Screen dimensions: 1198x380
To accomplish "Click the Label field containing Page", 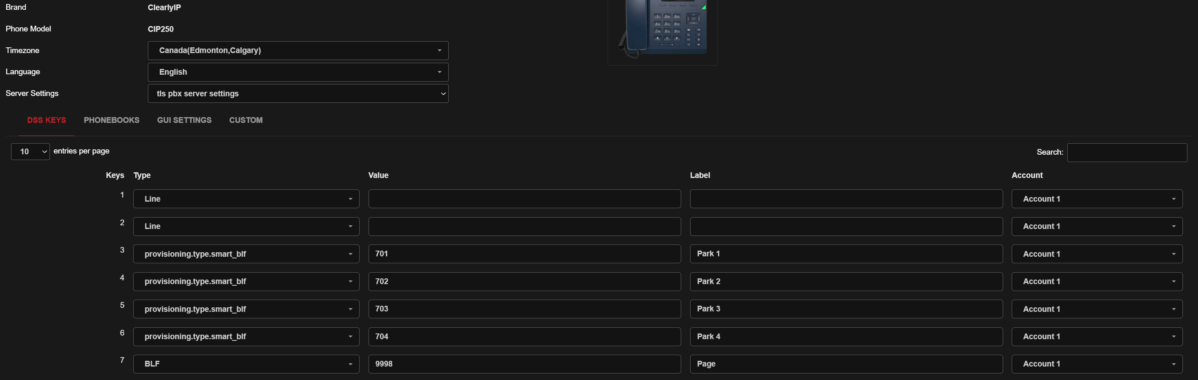I will 845,364.
